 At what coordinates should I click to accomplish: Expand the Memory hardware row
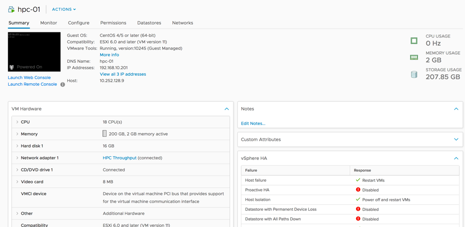click(x=17, y=134)
